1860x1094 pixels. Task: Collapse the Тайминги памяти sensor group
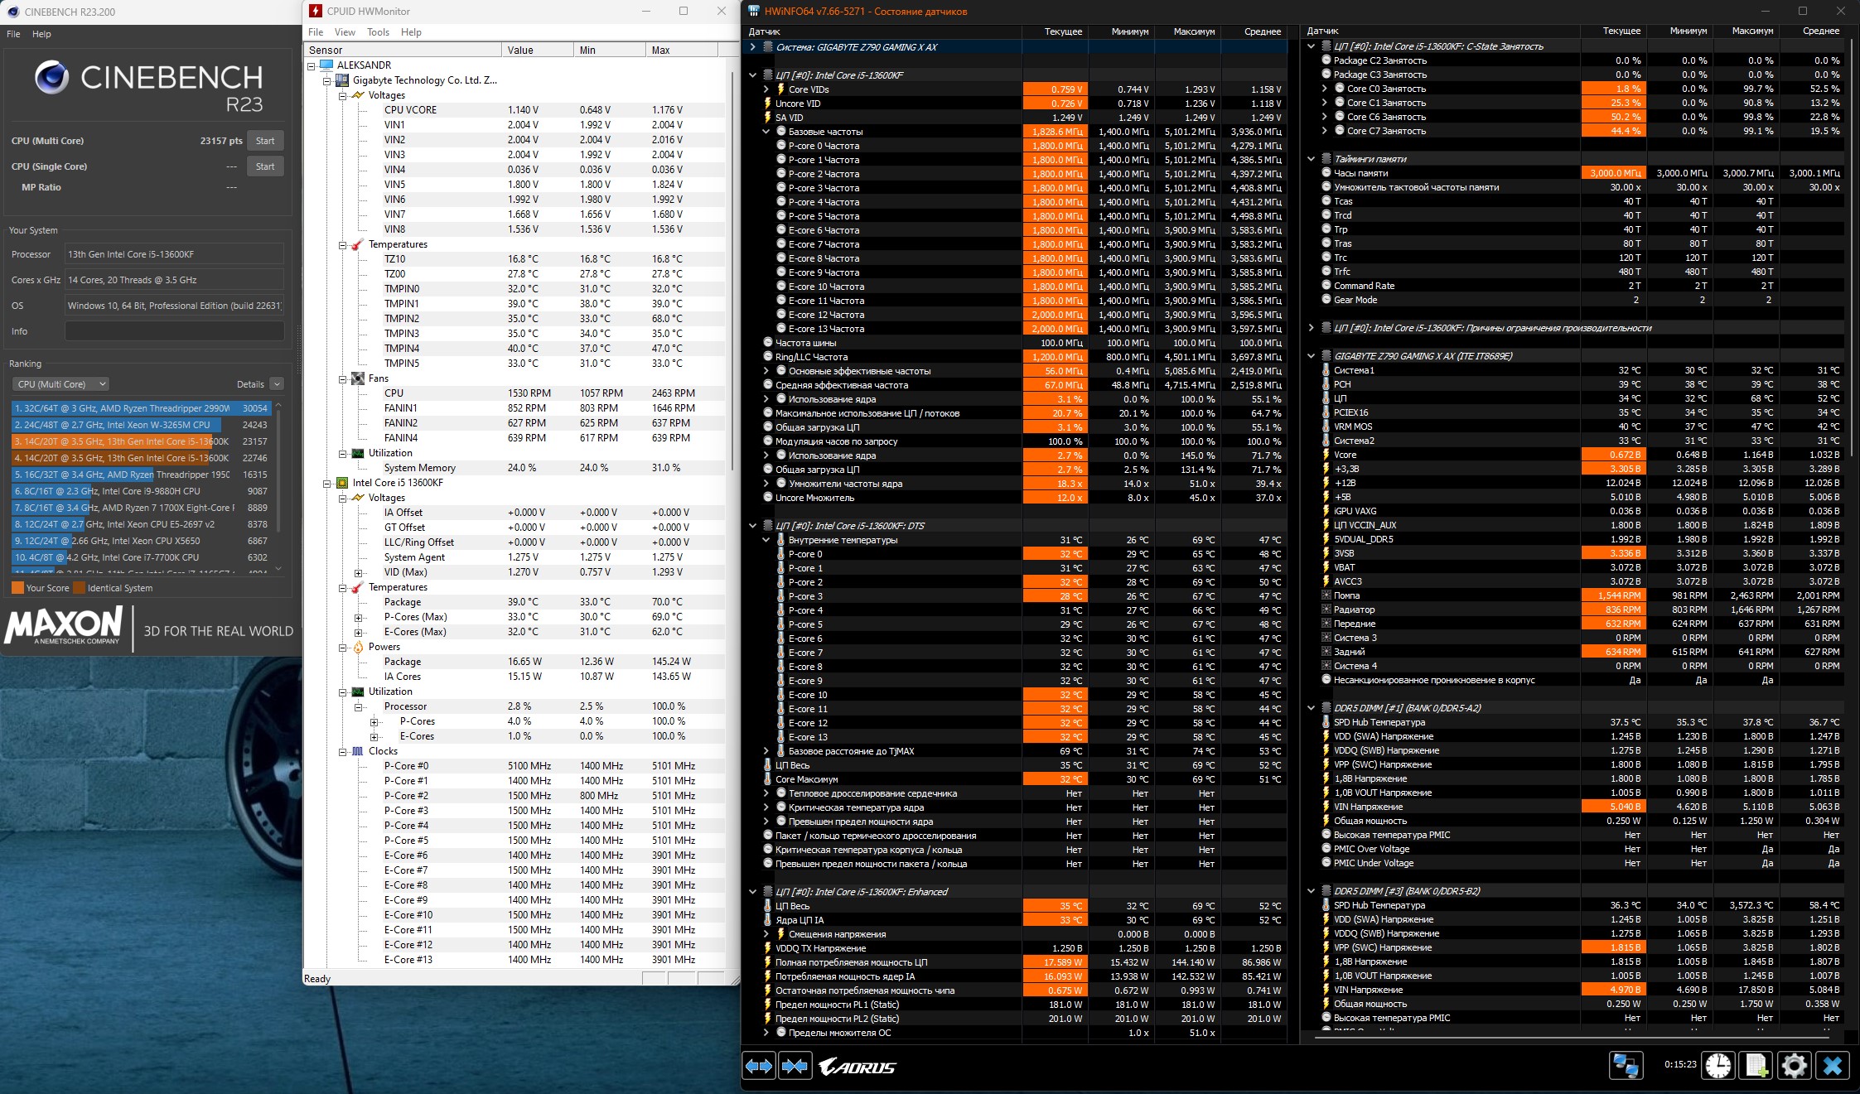click(1311, 159)
